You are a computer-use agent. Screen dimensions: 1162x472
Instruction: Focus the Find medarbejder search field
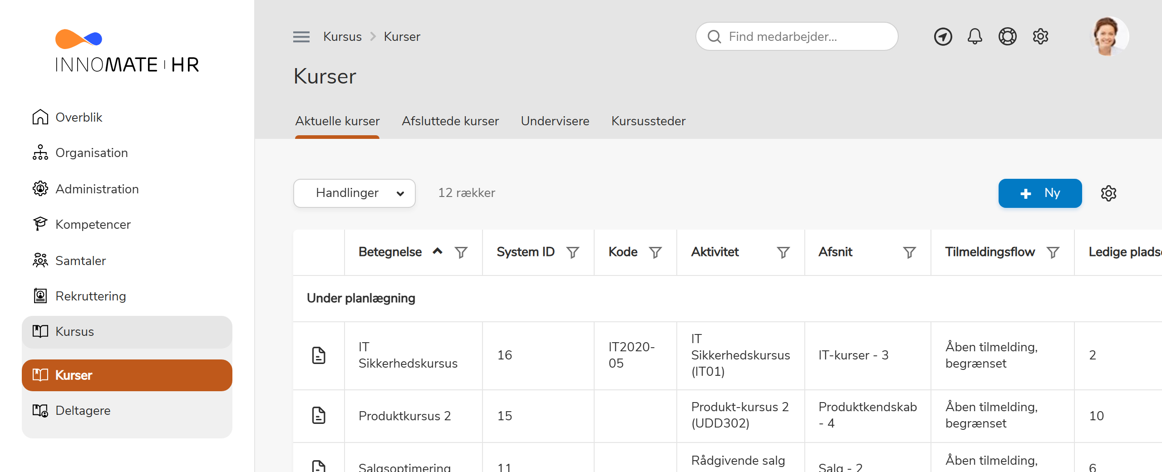797,36
